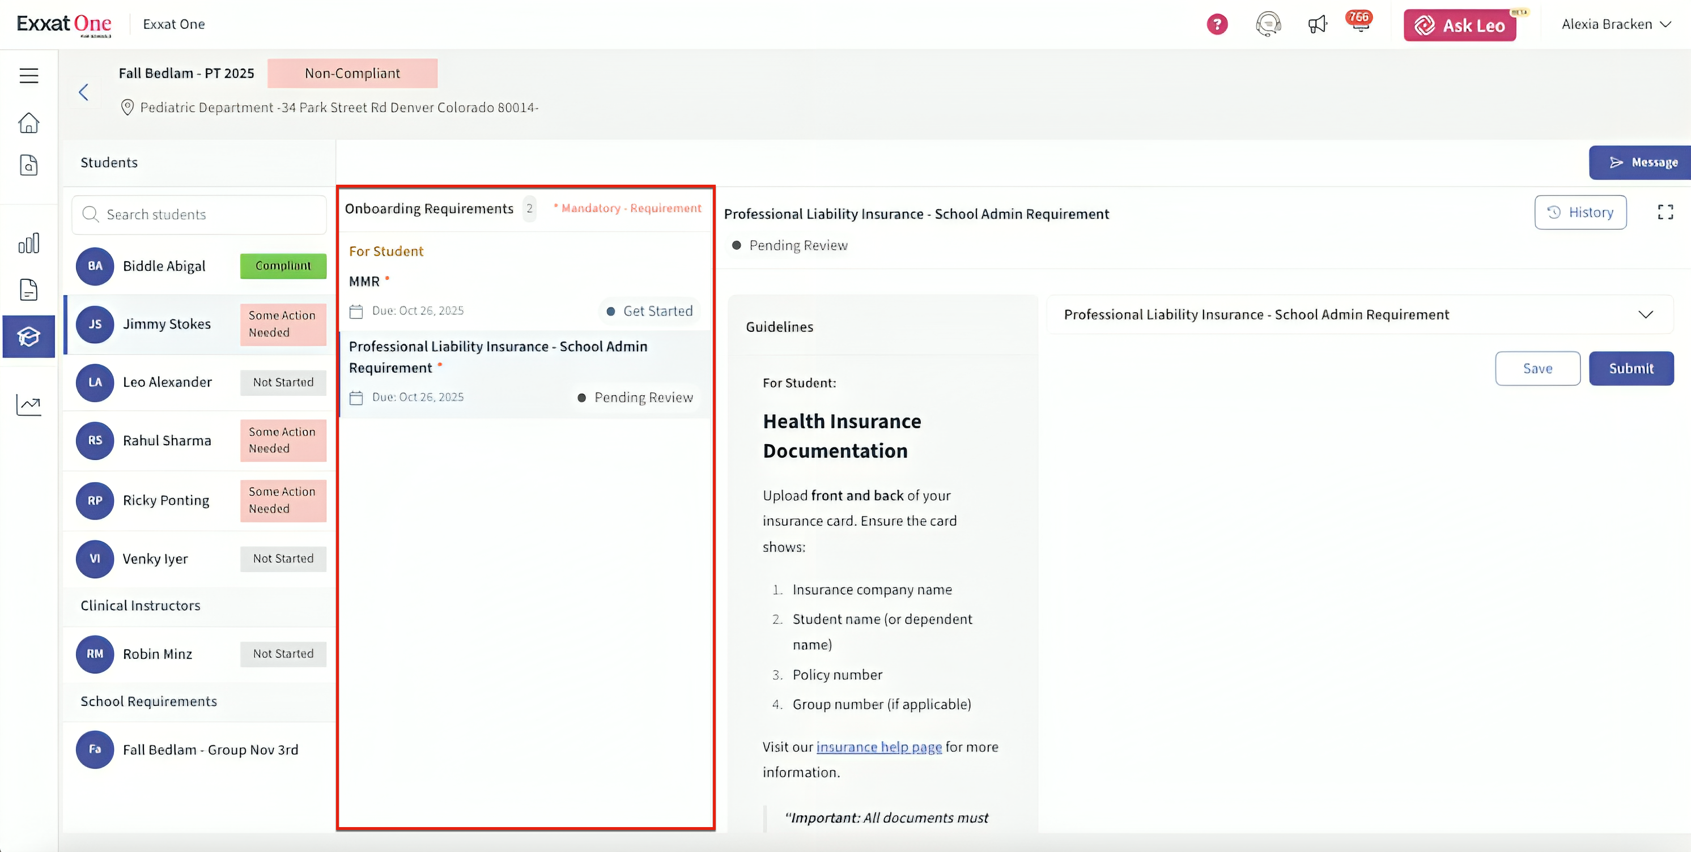
Task: Open the bar chart sidebar icon
Action: (28, 244)
